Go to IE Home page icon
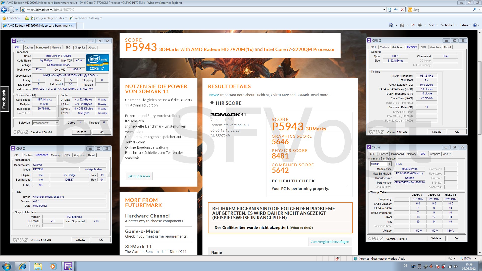482x271 pixels. coord(391,25)
